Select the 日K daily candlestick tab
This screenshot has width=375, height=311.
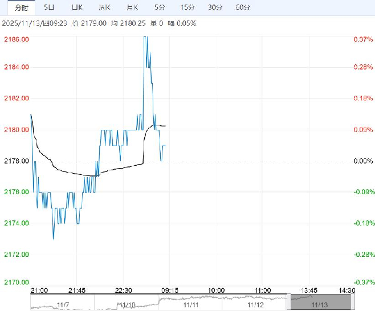click(77, 7)
